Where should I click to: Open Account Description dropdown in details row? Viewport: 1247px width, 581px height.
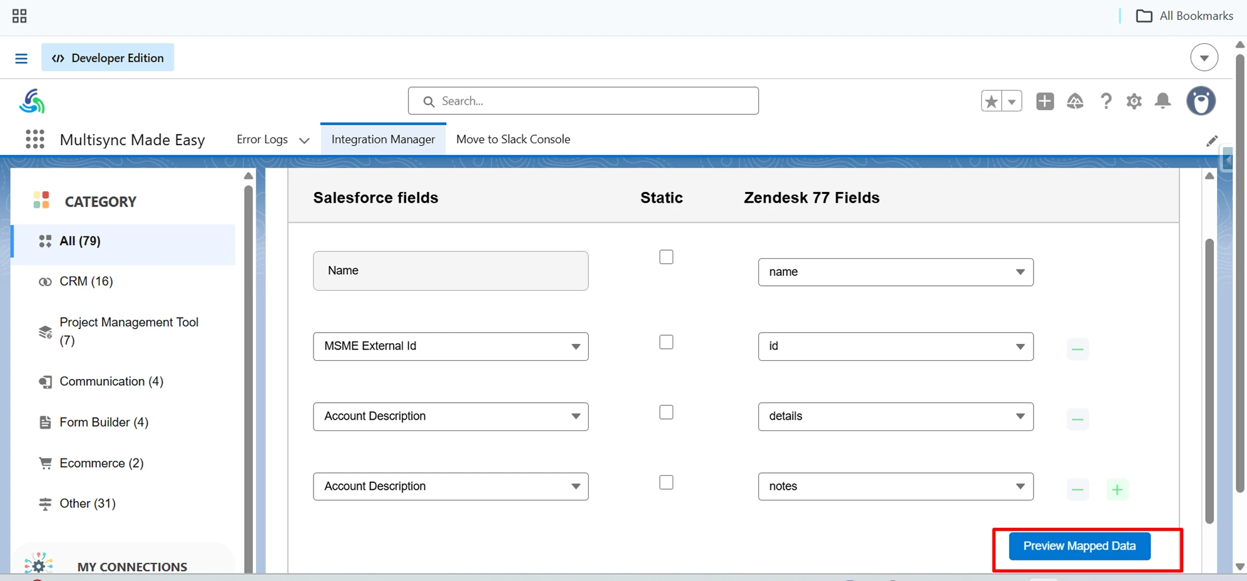(x=450, y=417)
